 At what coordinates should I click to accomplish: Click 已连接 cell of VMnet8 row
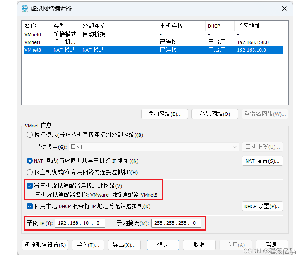[x=168, y=50]
